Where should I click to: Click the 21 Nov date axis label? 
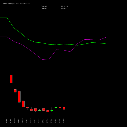point(27,121)
